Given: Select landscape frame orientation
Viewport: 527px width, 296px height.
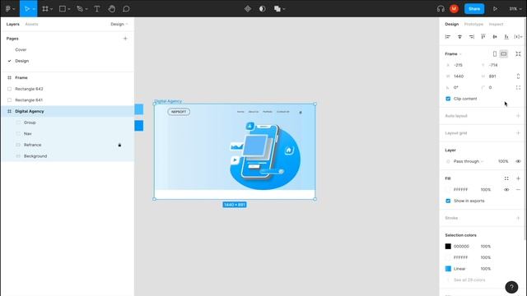Looking at the screenshot, I should click(503, 53).
